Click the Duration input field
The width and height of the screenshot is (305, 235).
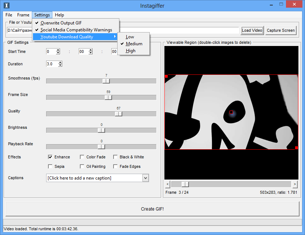[x=52, y=64]
